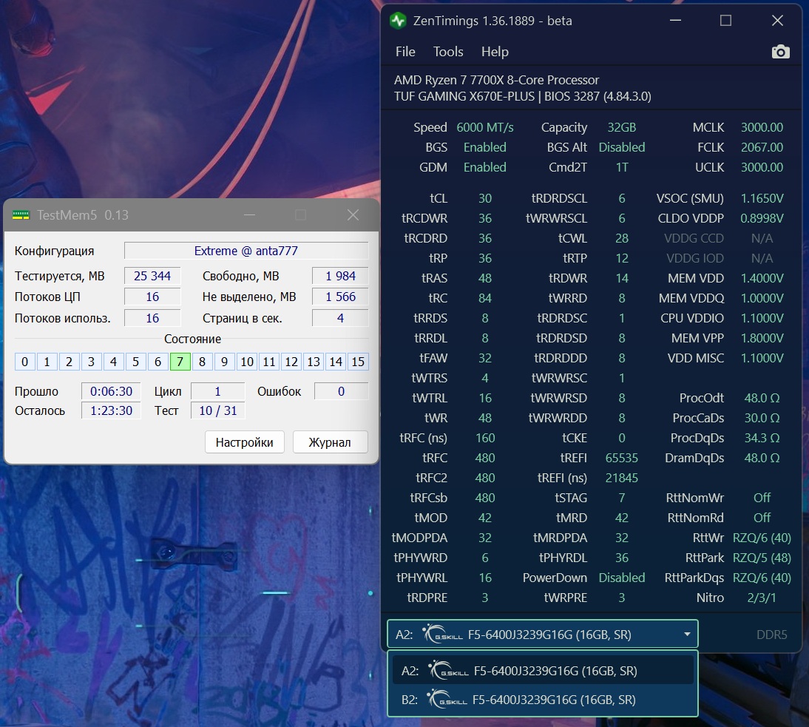Click the RttPark value RZQ/5 (48)
The height and width of the screenshot is (727, 809).
(x=762, y=558)
